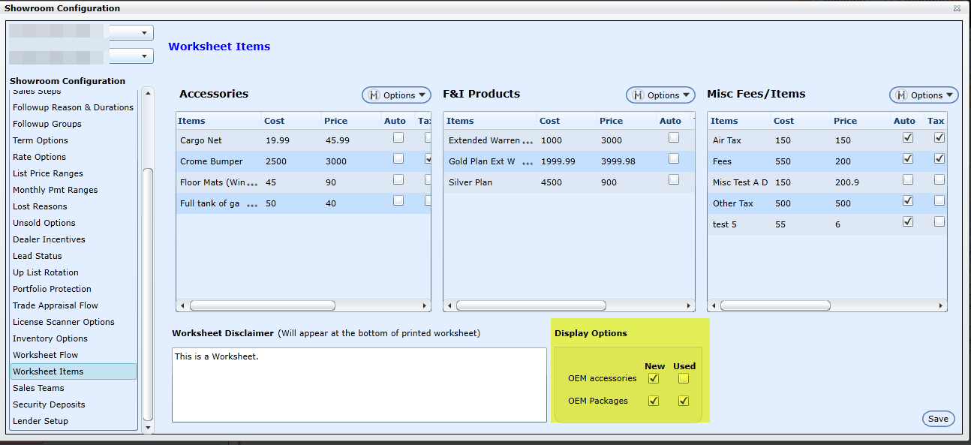This screenshot has width=971, height=445.
Task: Toggle Auto checkbox for Cargo Net
Action: coord(398,137)
